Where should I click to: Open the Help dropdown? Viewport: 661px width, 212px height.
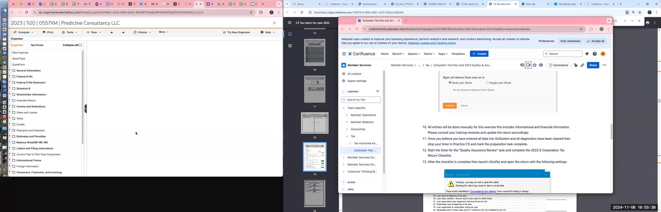click(267, 32)
